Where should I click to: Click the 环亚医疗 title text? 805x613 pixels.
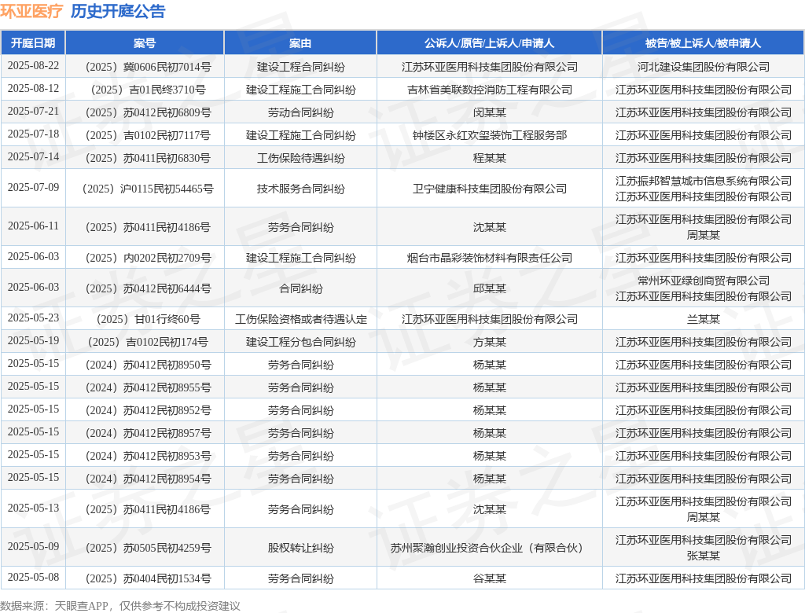[31, 11]
